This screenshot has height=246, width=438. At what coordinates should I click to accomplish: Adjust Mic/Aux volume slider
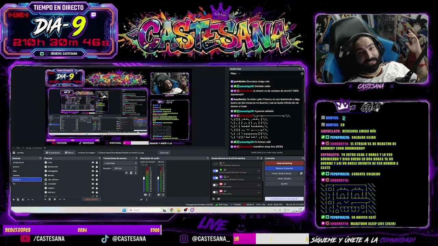tap(158, 178)
